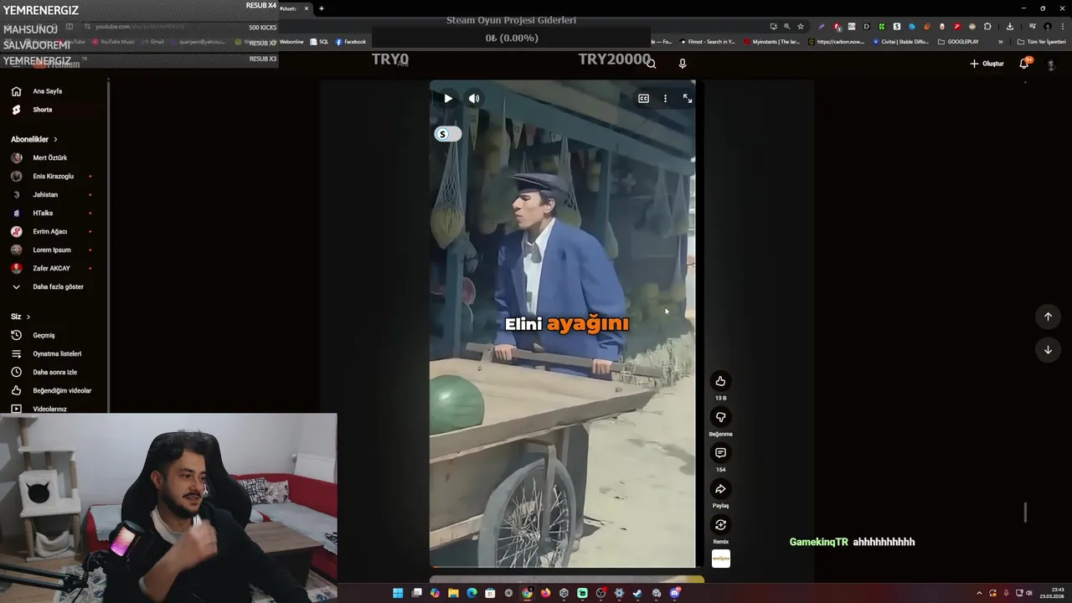This screenshot has height=603, width=1072.
Task: Open Steam from the taskbar
Action: (x=637, y=593)
